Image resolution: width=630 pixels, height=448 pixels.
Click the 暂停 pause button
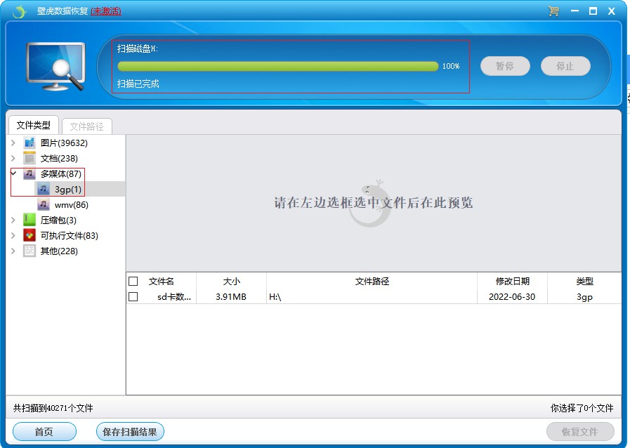(505, 66)
